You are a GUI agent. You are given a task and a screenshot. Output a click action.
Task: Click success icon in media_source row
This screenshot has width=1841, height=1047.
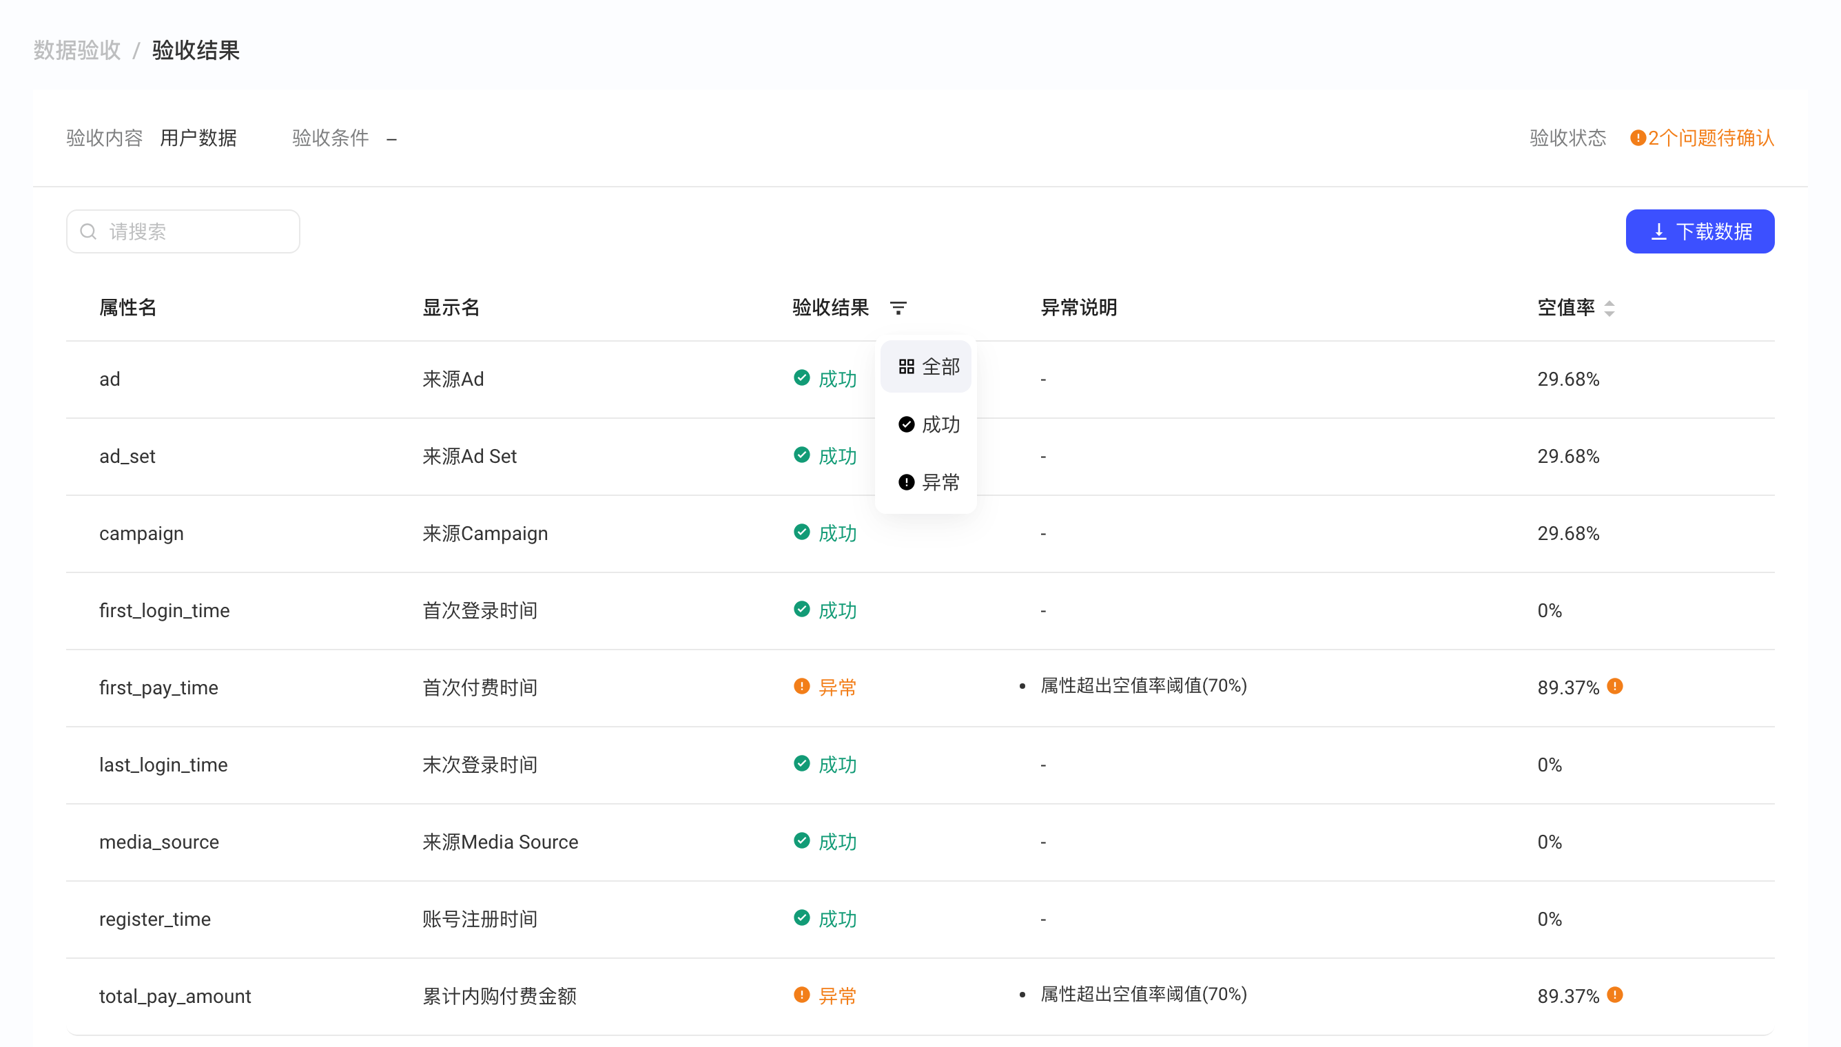pyautogui.click(x=802, y=840)
